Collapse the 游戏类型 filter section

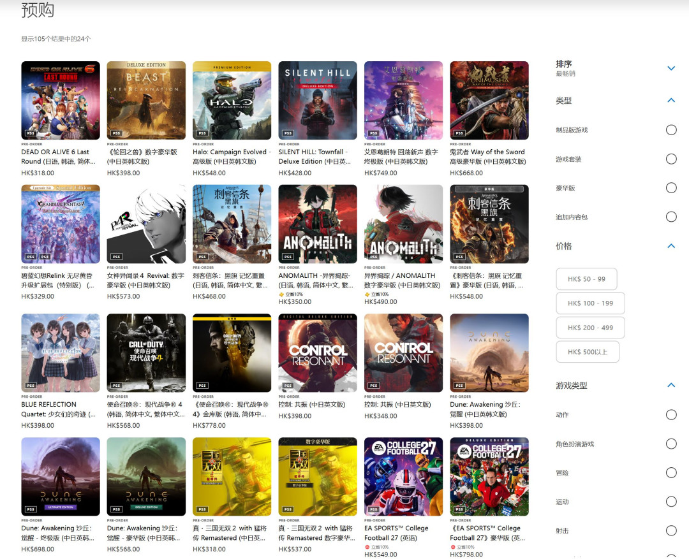[671, 385]
